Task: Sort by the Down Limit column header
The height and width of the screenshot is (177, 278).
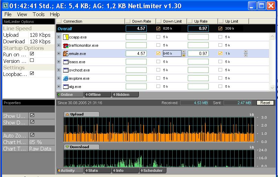Action: click(172, 21)
